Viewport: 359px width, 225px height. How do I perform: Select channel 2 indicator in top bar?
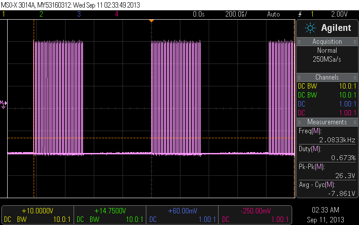(41, 14)
